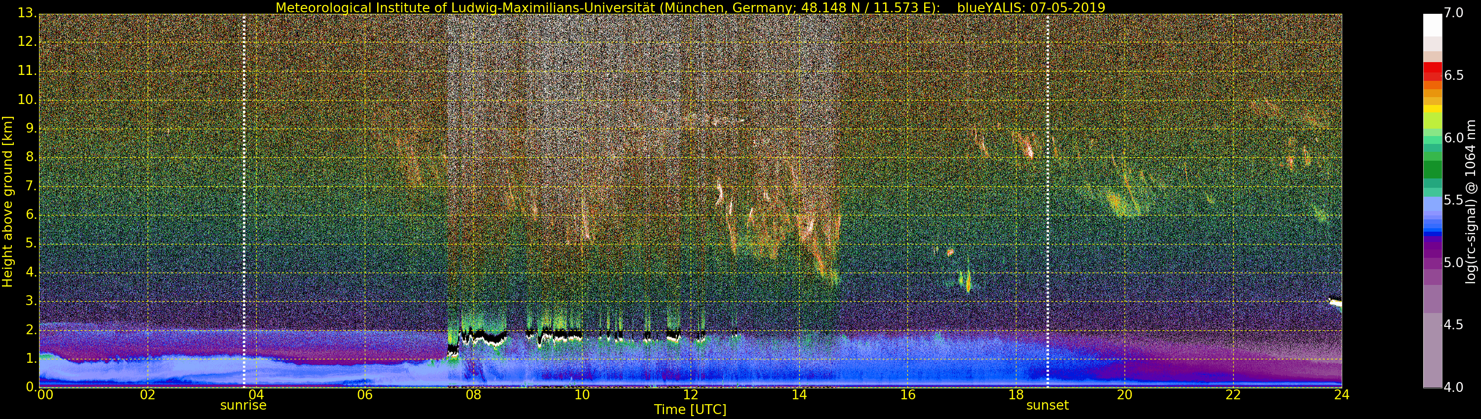Click the time tick label 20

(1125, 395)
